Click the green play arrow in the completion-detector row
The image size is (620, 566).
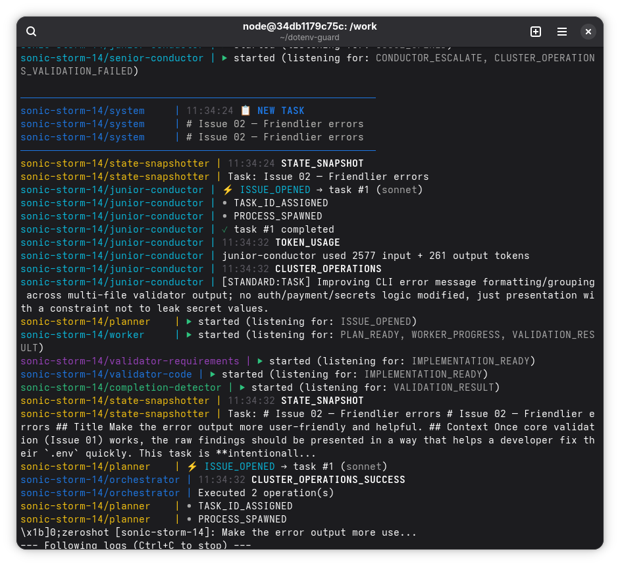coord(242,387)
